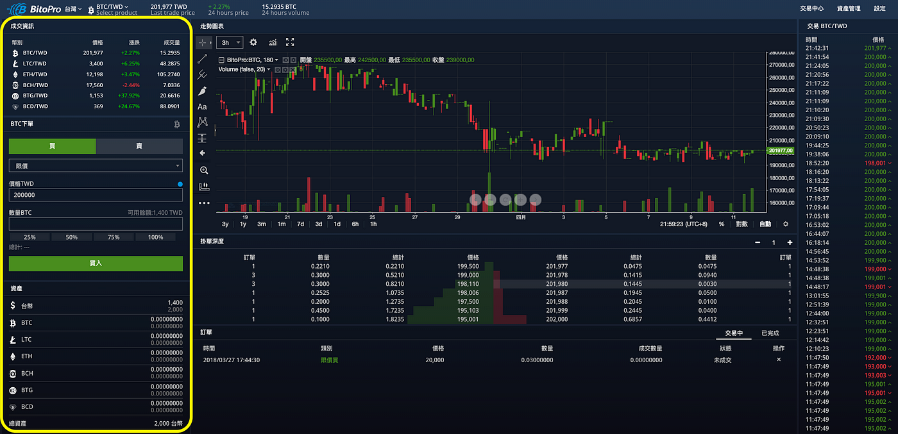This screenshot has height=434, width=898.
Task: Open the 台灣 region dropdown
Action: [73, 9]
